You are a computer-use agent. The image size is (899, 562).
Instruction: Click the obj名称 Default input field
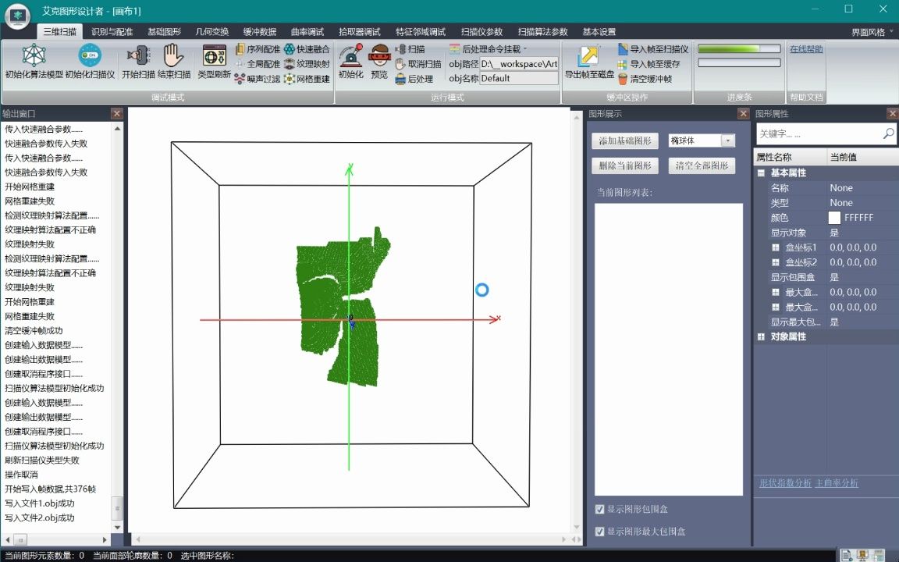point(519,78)
